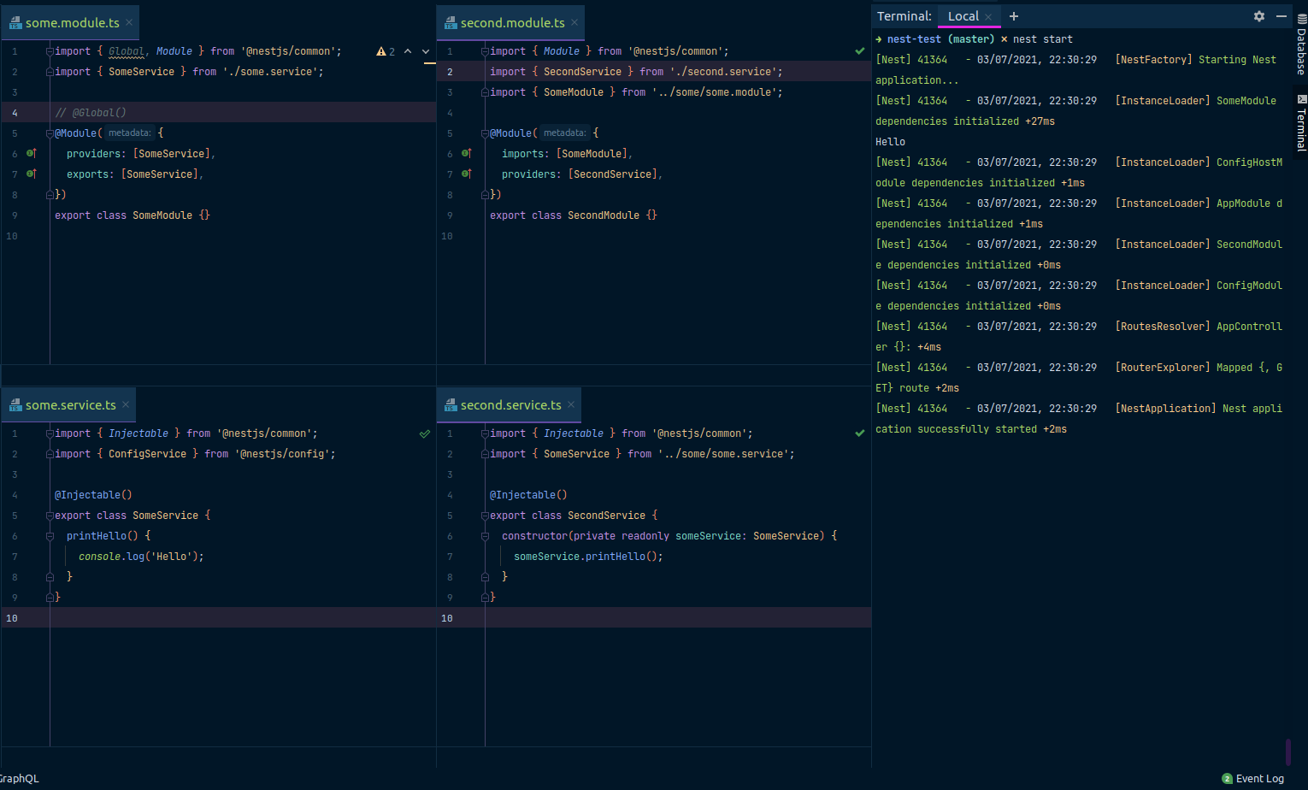The image size is (1308, 790).
Task: Collapse the SomeService class body
Action: point(50,516)
